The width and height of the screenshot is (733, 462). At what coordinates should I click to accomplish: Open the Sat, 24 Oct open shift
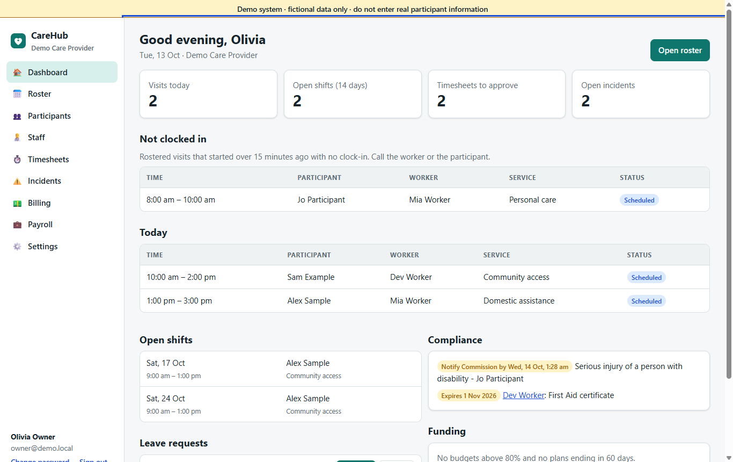click(281, 405)
